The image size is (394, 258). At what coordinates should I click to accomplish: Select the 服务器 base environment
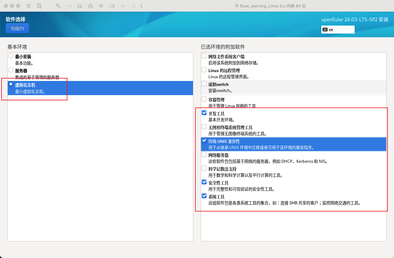coord(11,70)
